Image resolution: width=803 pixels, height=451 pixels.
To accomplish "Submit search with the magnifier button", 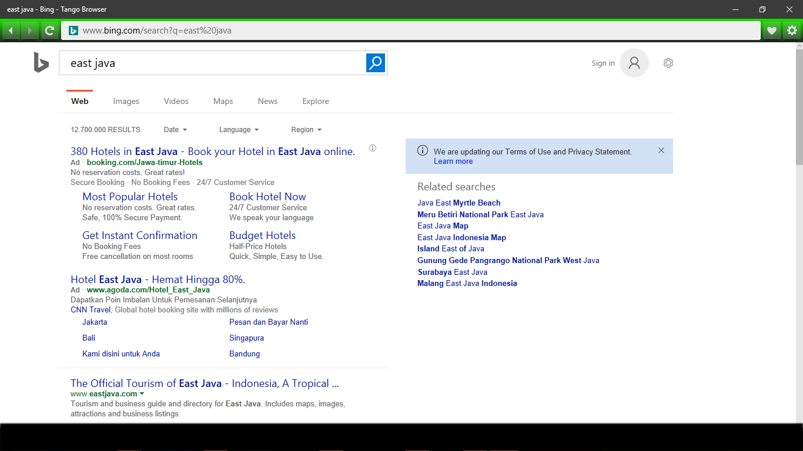I will click(376, 63).
